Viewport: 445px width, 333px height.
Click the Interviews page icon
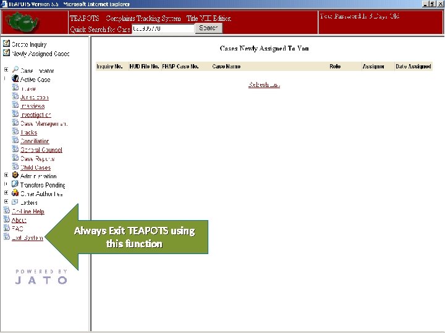coord(15,105)
